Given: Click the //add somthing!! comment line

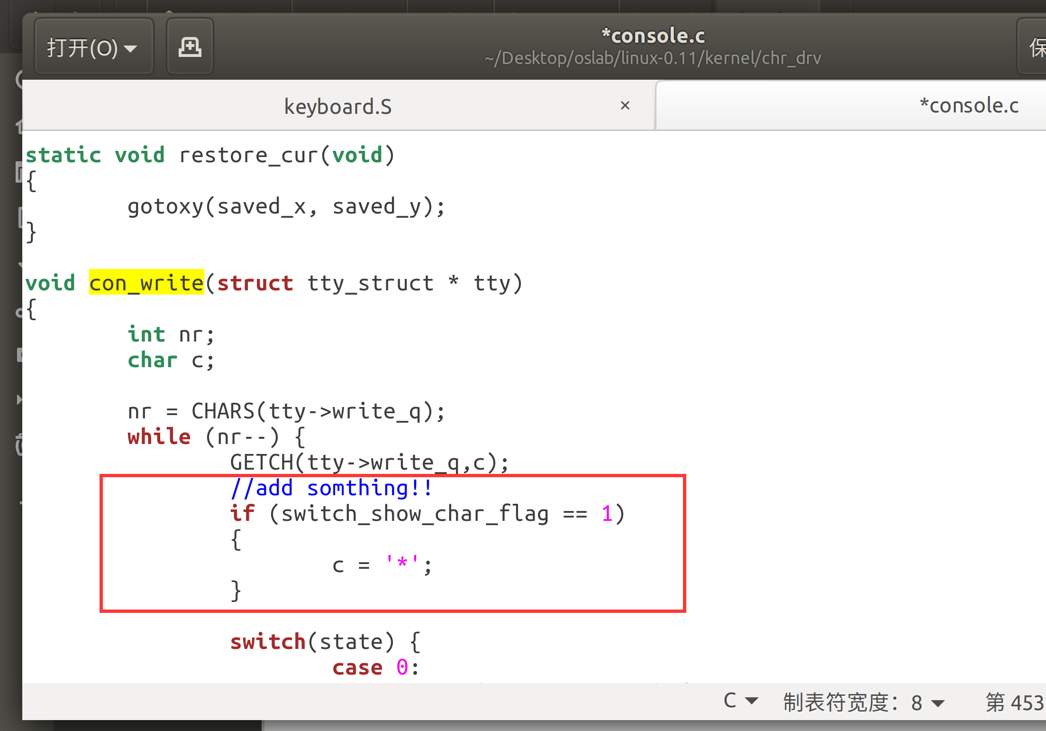Looking at the screenshot, I should point(331,488).
